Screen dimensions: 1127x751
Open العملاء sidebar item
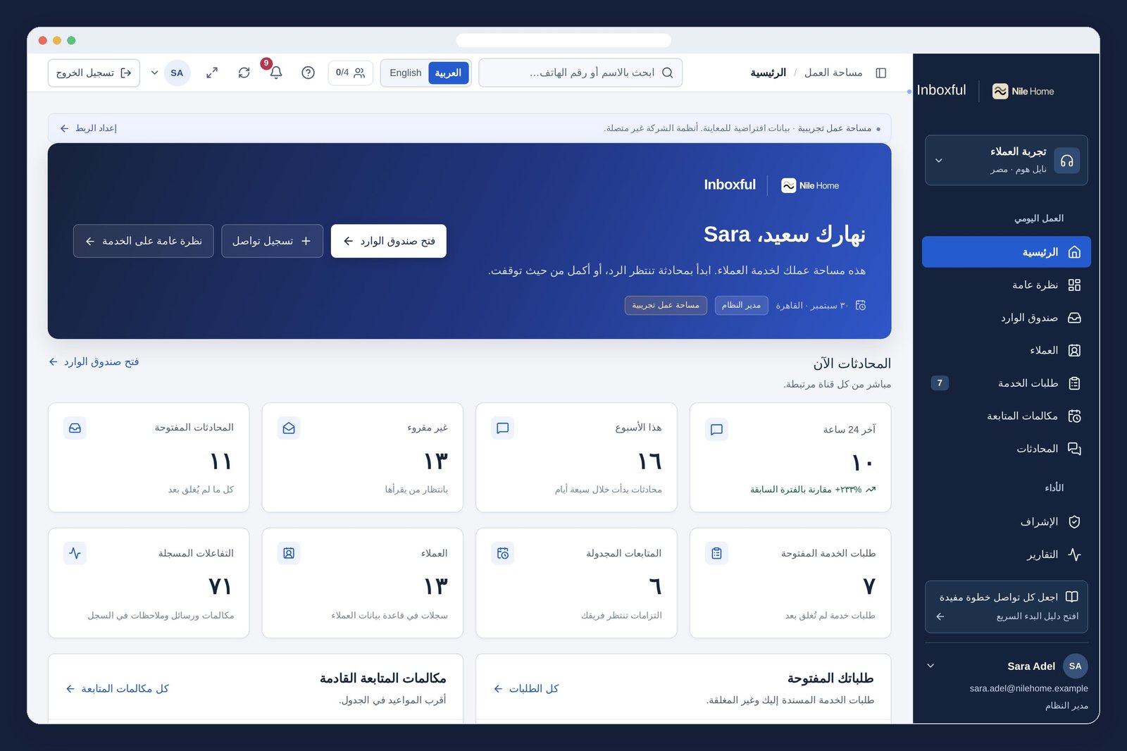(x=1006, y=350)
